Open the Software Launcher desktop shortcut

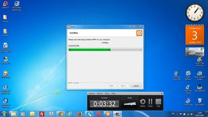(177, 75)
